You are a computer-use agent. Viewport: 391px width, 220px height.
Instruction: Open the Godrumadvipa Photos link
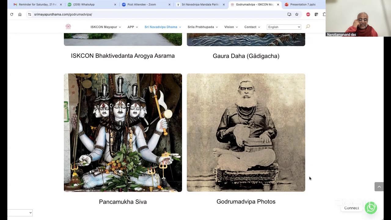(246, 202)
